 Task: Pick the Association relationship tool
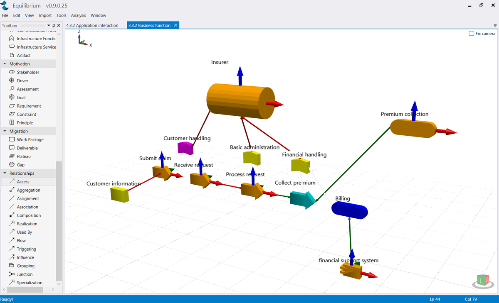coord(23,207)
